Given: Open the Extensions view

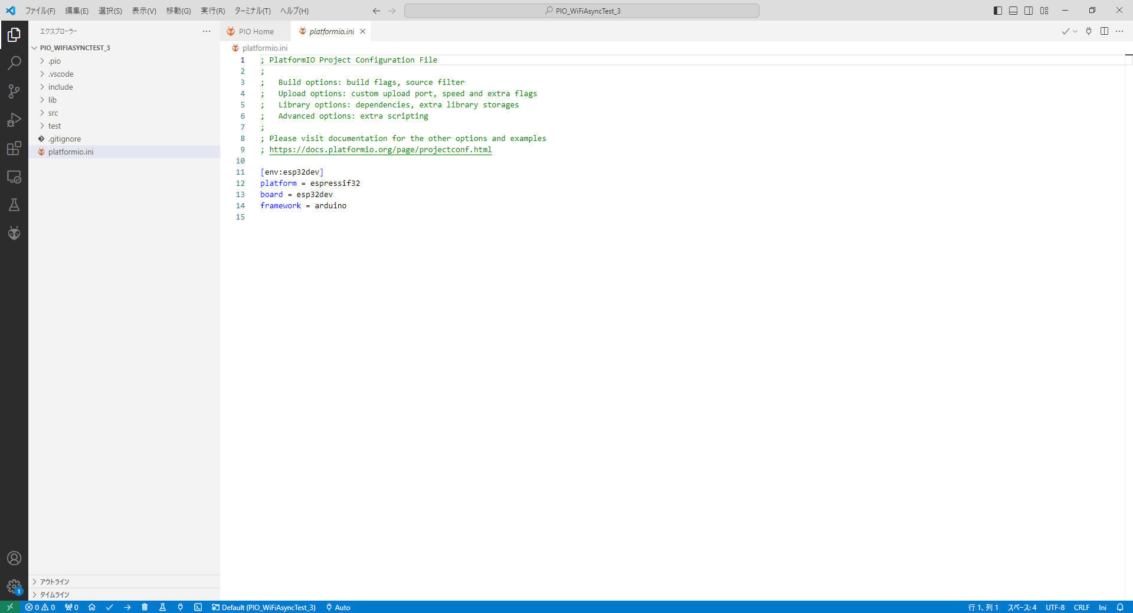Looking at the screenshot, I should pos(14,148).
